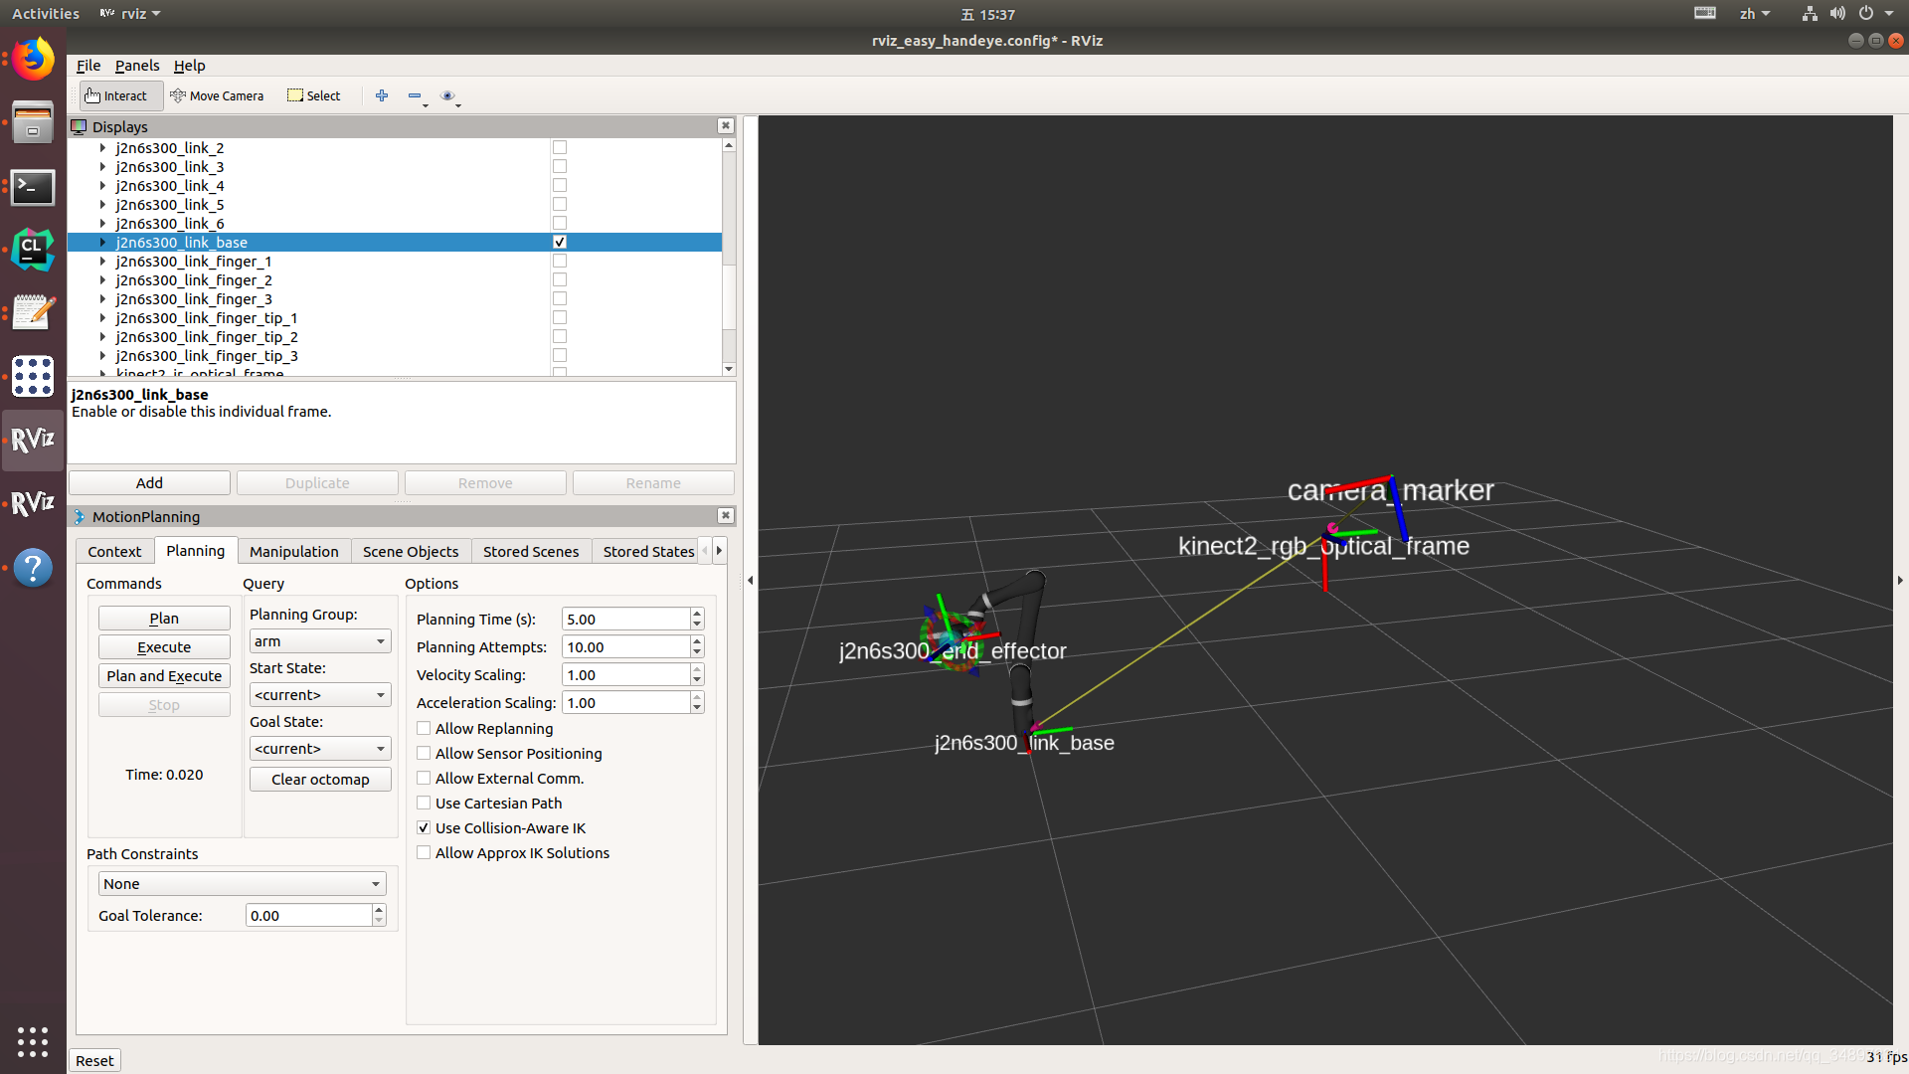Viewport: 1909px width, 1074px height.
Task: Launch the terminal from the dock
Action: [33, 187]
